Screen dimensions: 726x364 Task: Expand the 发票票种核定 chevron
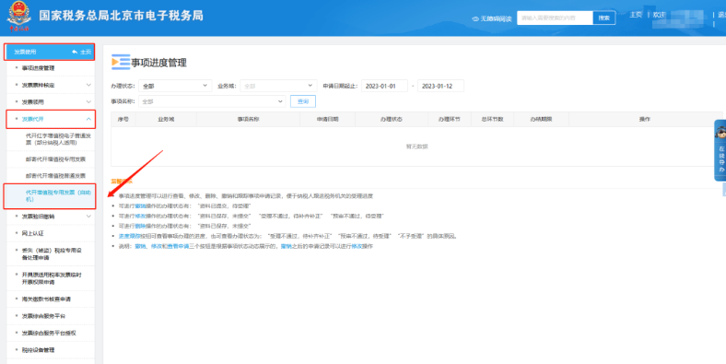click(x=88, y=85)
